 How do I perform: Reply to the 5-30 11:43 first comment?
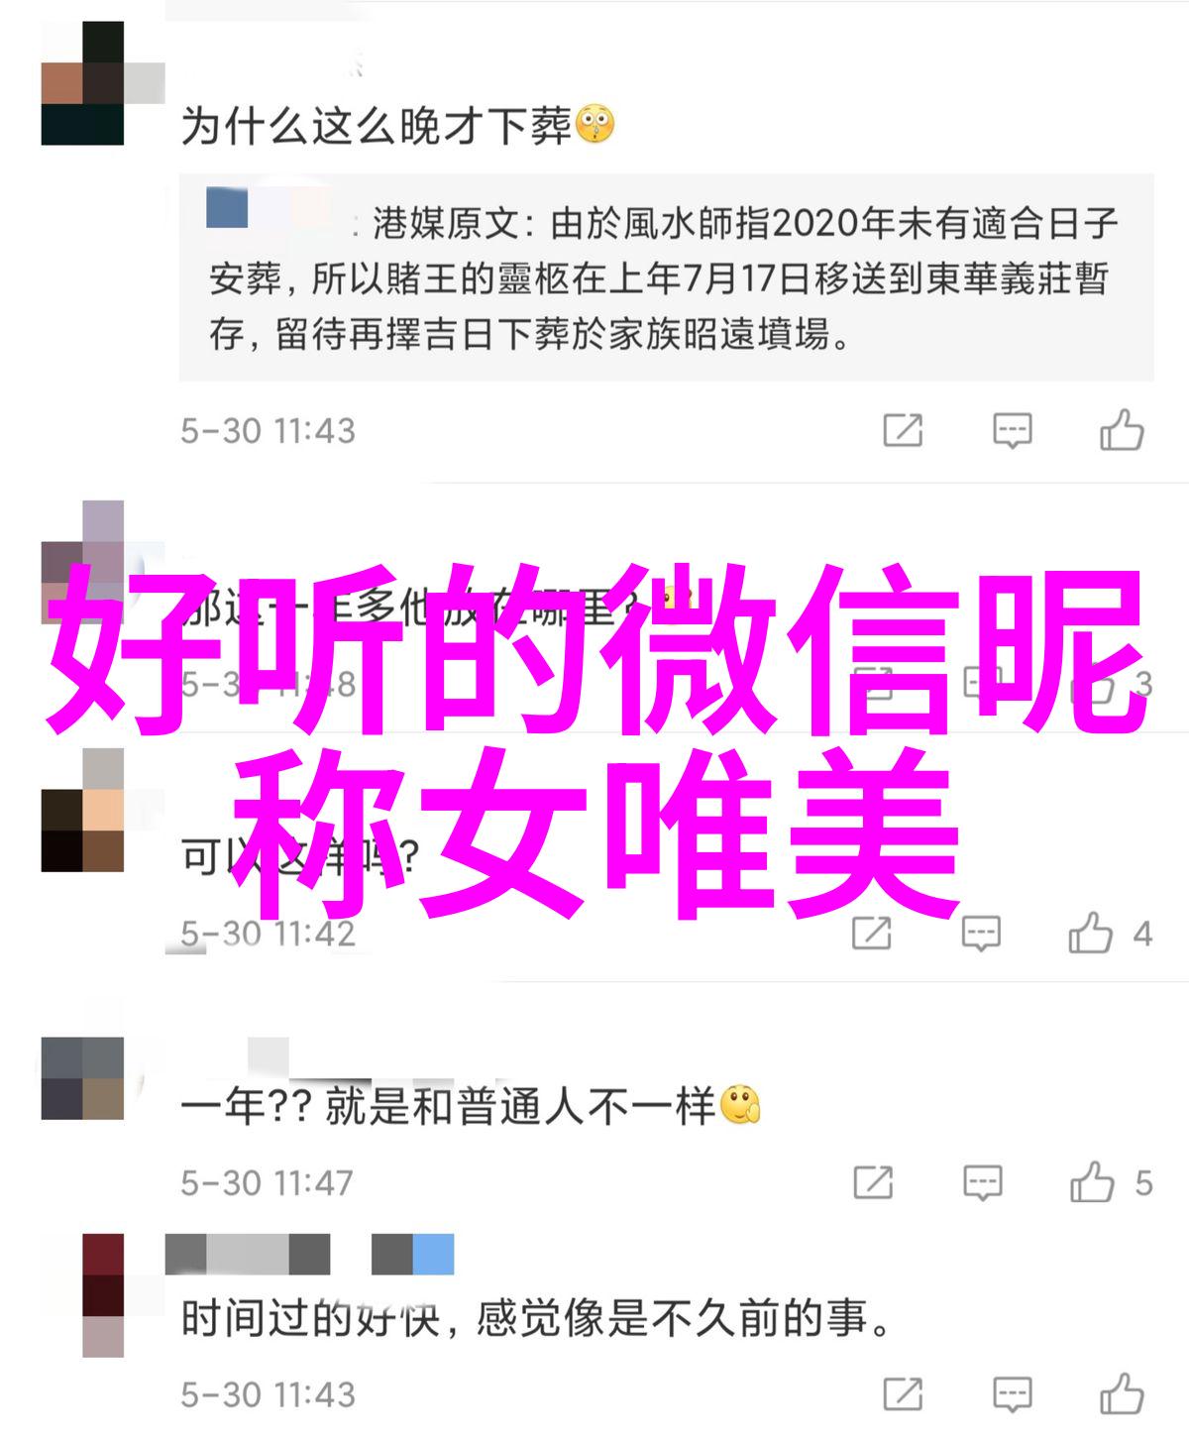click(1013, 431)
